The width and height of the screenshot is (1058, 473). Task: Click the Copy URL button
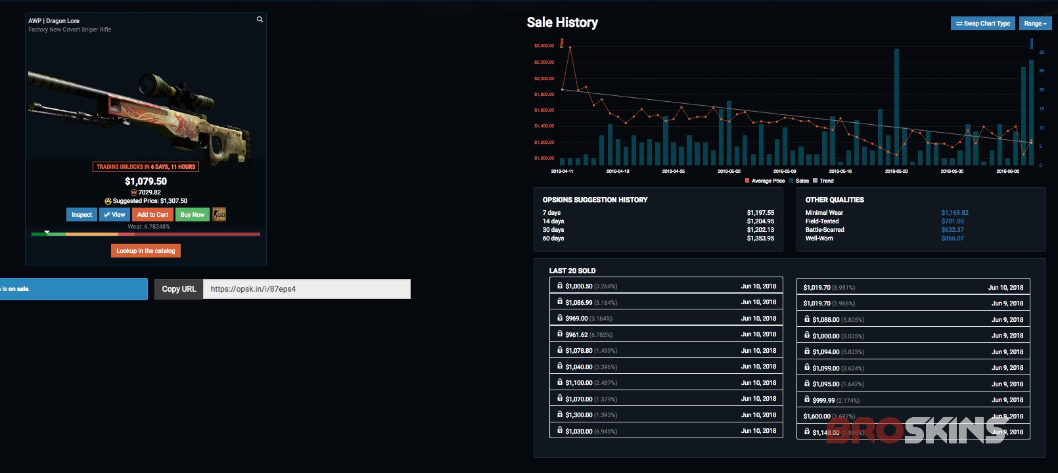(179, 289)
